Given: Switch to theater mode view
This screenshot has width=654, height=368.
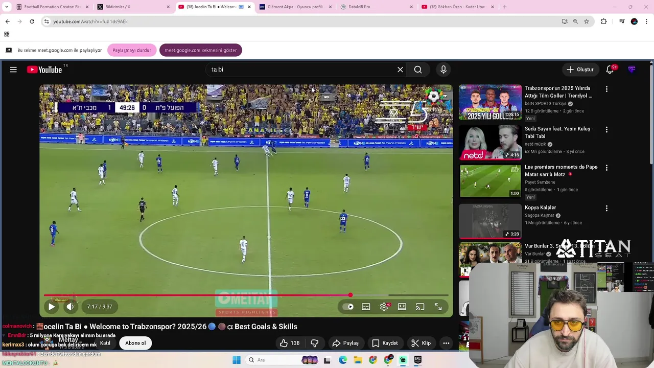Looking at the screenshot, I should point(402,307).
